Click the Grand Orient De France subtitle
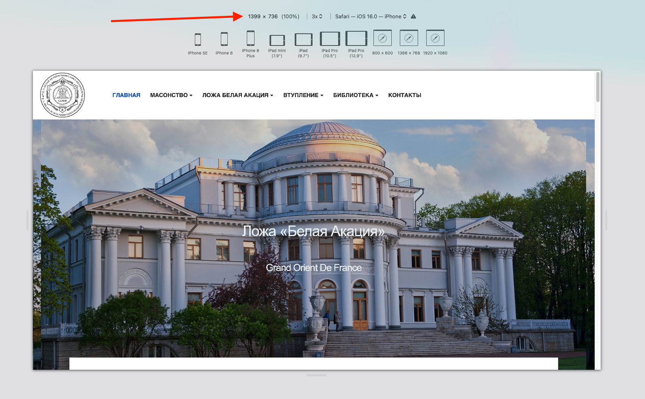 click(314, 268)
